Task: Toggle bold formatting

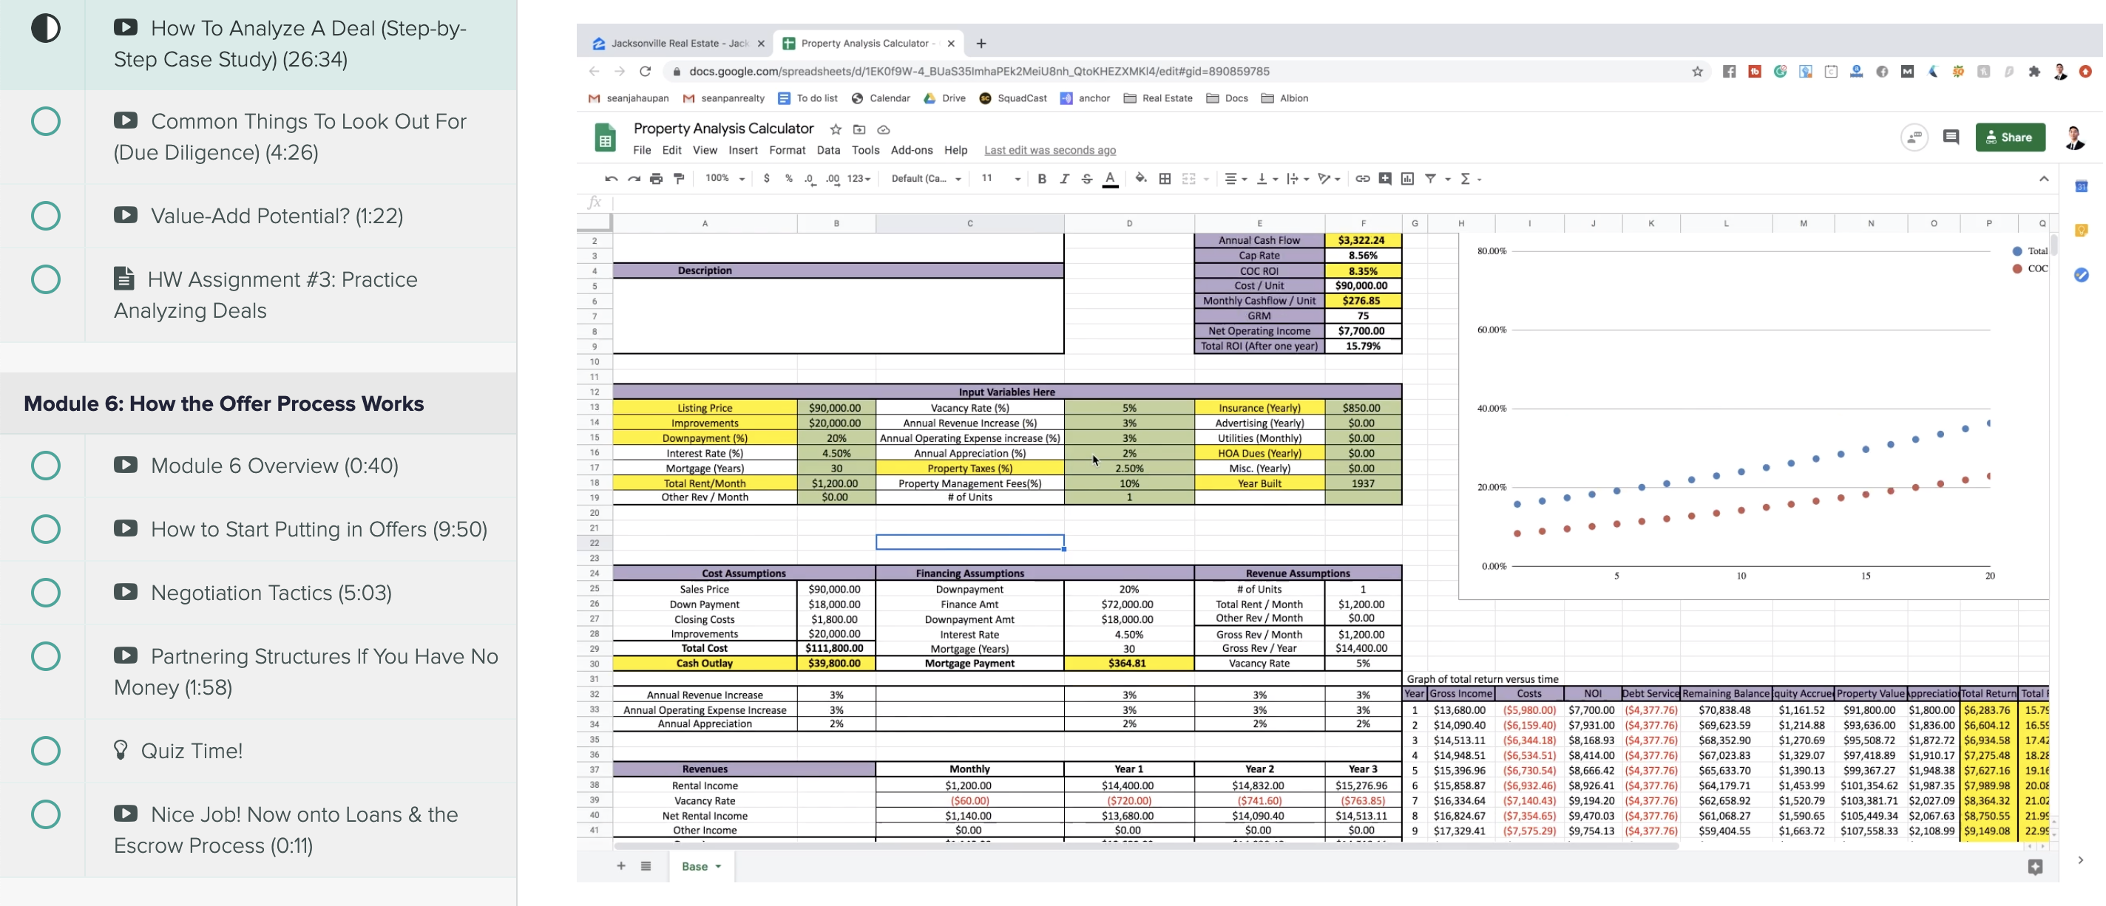Action: coord(1042,178)
